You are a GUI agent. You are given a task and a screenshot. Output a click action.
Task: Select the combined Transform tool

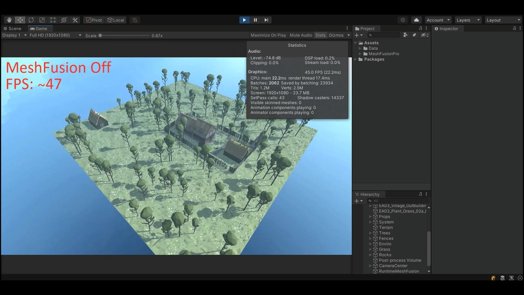click(x=64, y=20)
